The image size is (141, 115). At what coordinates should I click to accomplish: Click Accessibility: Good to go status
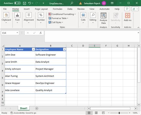pos(23,113)
